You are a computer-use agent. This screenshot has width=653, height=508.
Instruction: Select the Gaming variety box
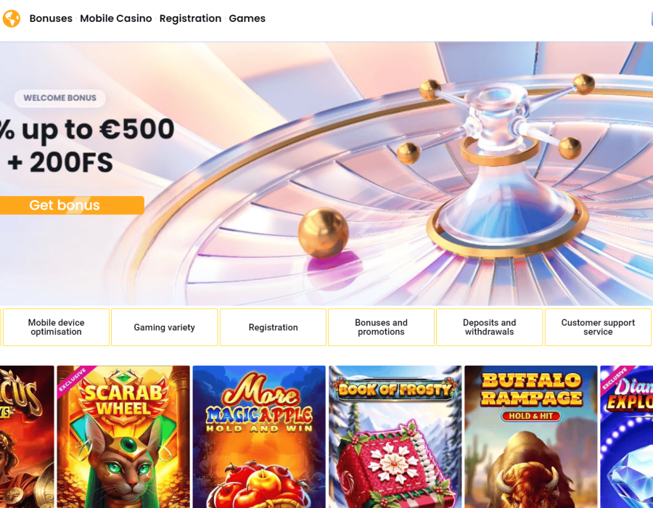(165, 327)
